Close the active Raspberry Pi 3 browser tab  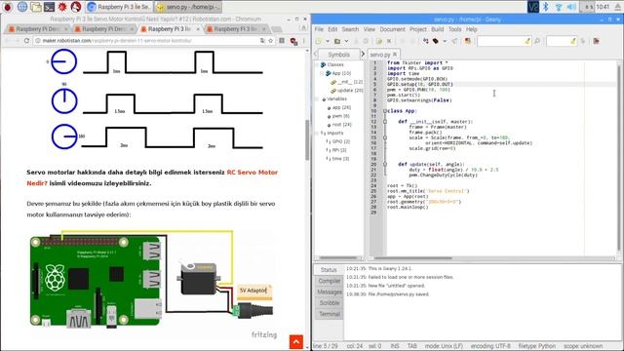point(198,29)
